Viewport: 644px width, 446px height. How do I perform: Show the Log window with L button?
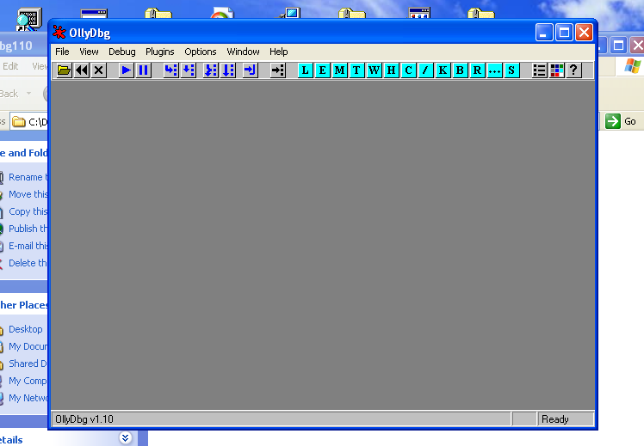[305, 70]
